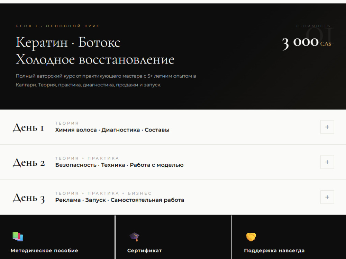Viewport: 346px width, 259px height.
Task: Click the 'Холодное восстановление' heading line
Action: pyautogui.click(x=95, y=59)
